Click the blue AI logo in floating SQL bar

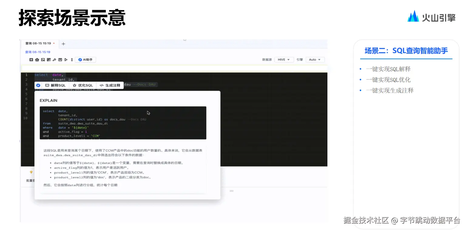pos(38,85)
